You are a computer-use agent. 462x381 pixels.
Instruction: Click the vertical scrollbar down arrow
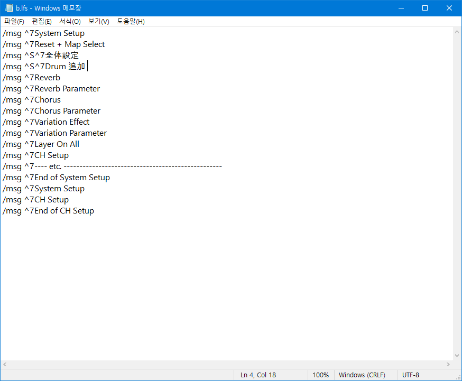click(457, 356)
